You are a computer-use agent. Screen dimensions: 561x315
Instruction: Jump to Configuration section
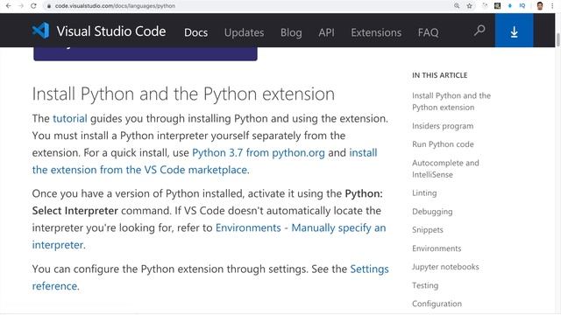(437, 304)
